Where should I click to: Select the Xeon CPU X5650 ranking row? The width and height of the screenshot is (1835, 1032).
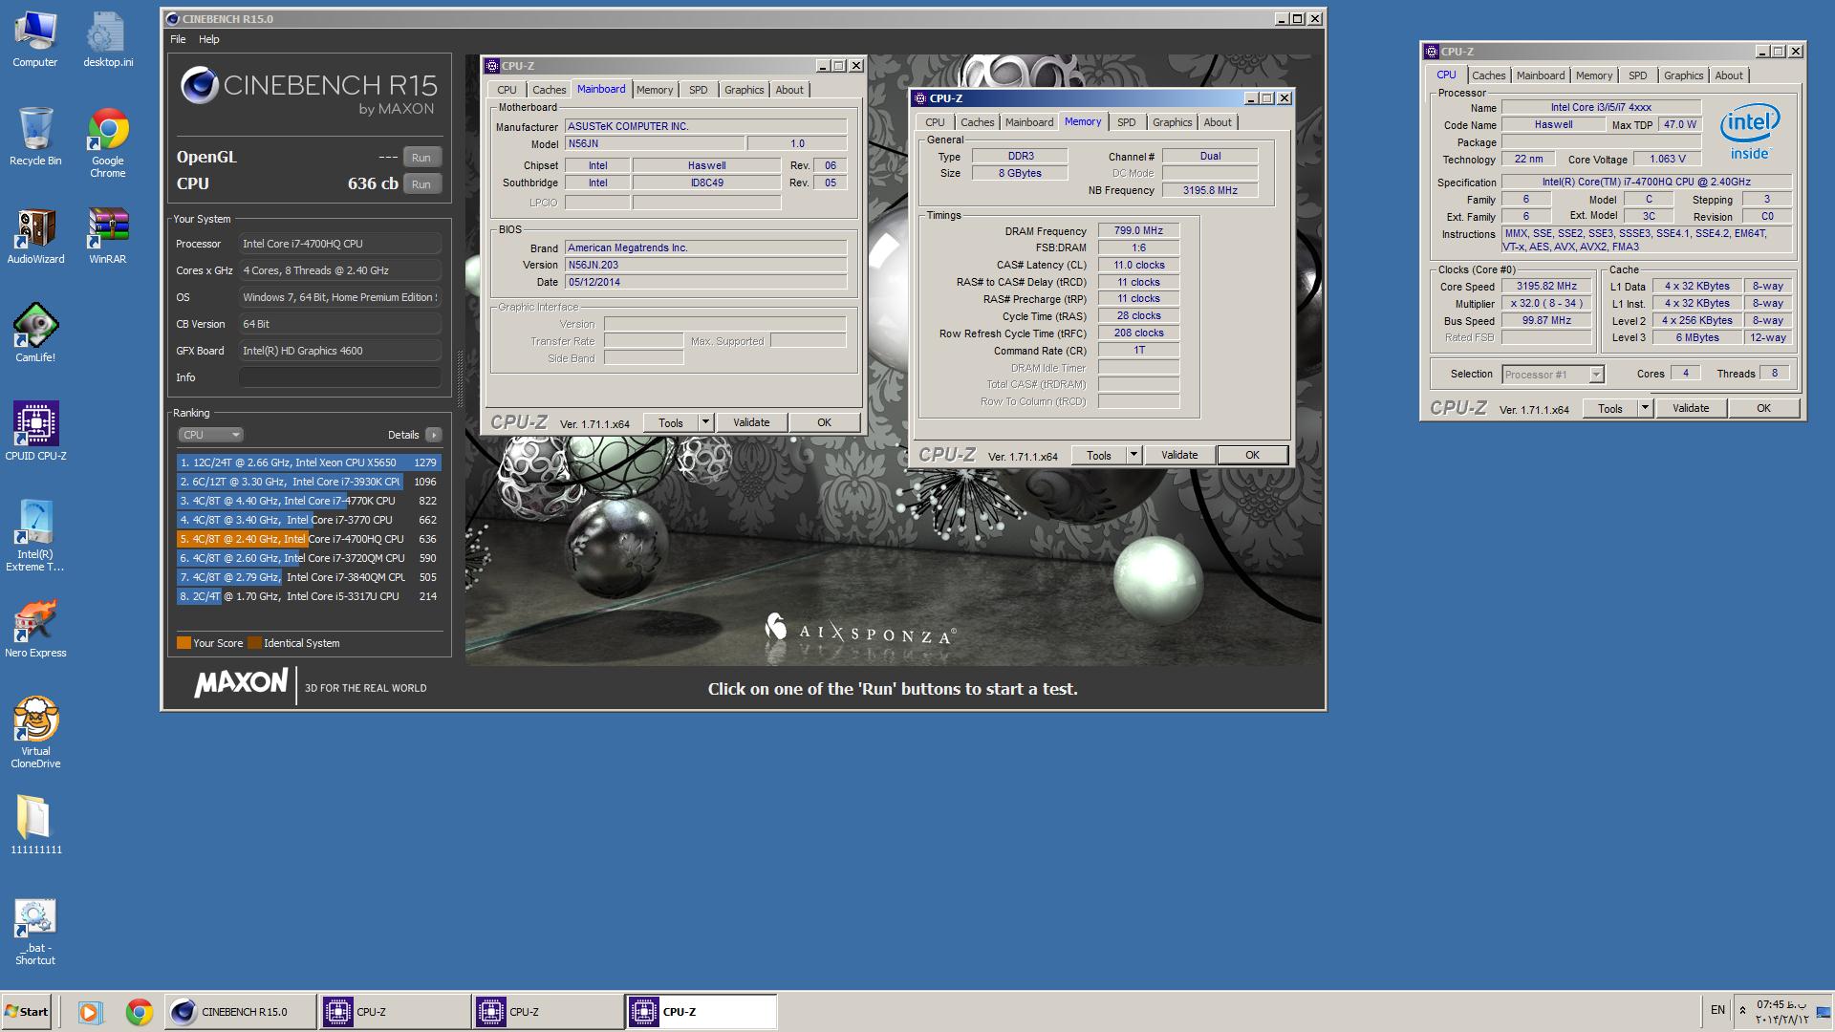point(309,462)
